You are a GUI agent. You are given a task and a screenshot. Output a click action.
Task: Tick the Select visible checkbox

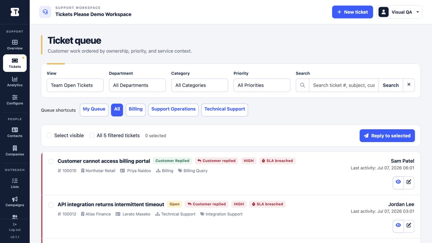(x=49, y=135)
